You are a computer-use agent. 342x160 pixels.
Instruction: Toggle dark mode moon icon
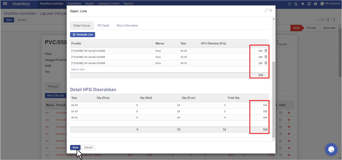pos(296,4)
